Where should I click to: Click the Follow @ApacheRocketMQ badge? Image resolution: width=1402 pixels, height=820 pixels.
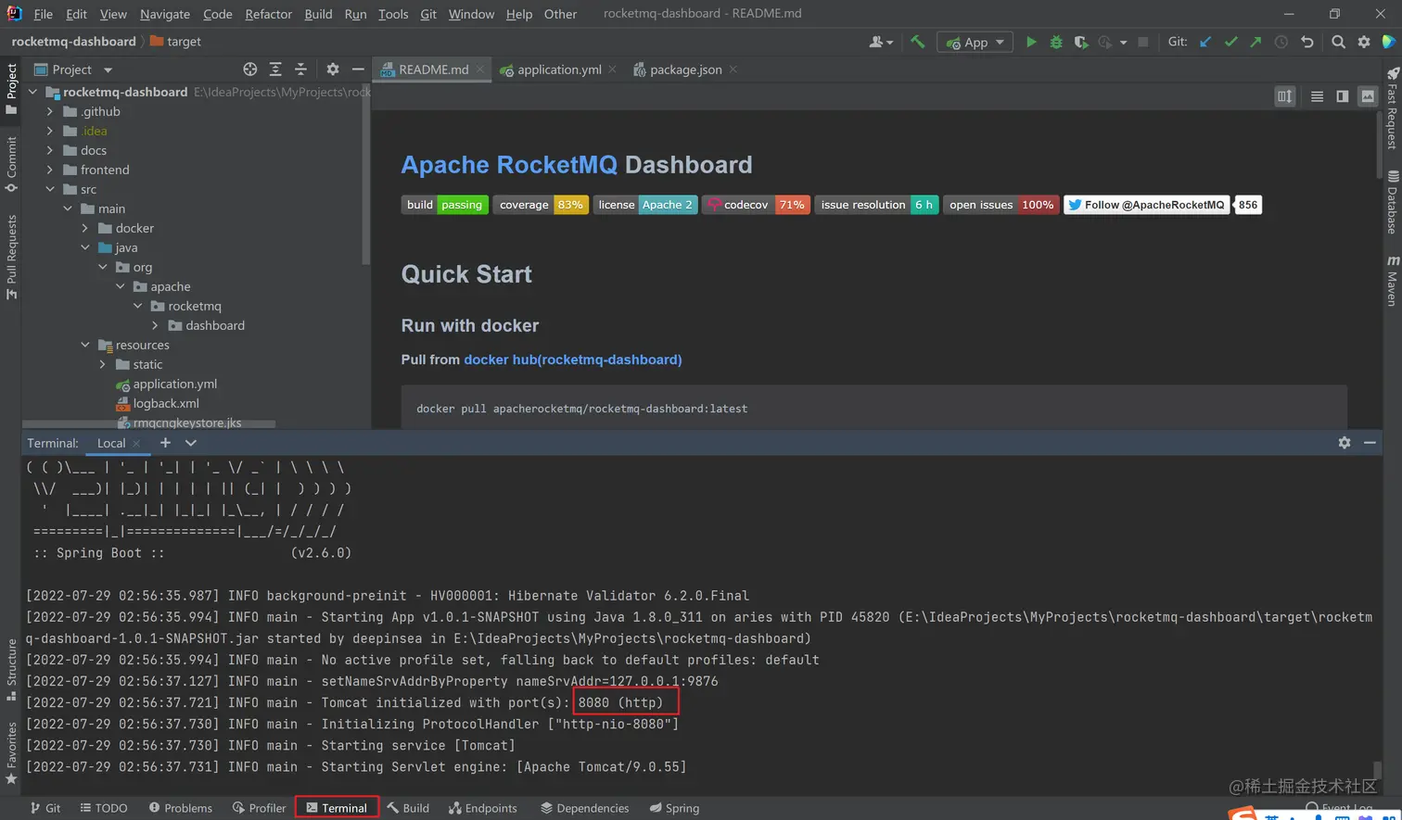(1147, 205)
